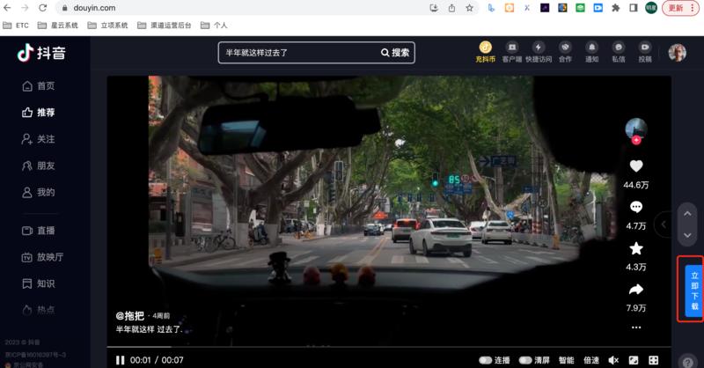The height and width of the screenshot is (368, 704).
Task: Open the user profile avatar menu
Action: point(677,53)
